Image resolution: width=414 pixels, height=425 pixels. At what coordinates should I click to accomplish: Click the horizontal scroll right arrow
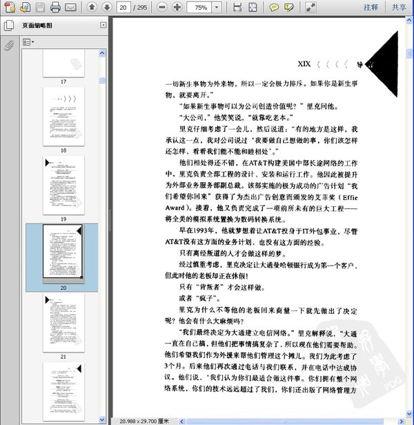[x=402, y=421]
